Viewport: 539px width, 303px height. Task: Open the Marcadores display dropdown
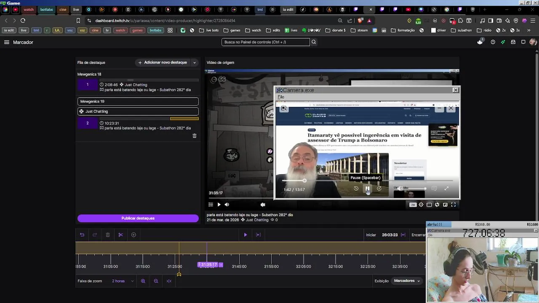[x=407, y=281]
